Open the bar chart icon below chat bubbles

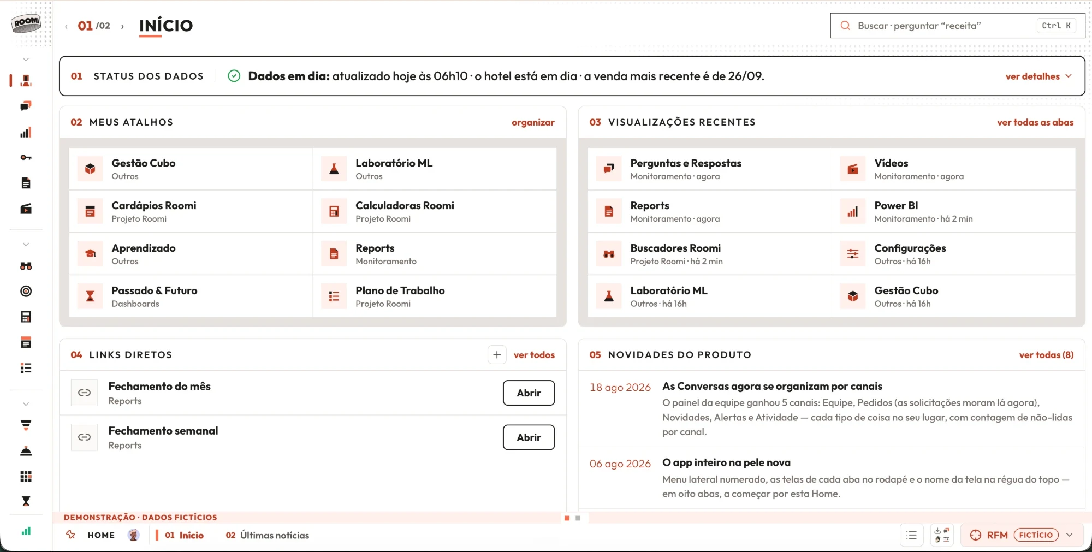coord(26,132)
